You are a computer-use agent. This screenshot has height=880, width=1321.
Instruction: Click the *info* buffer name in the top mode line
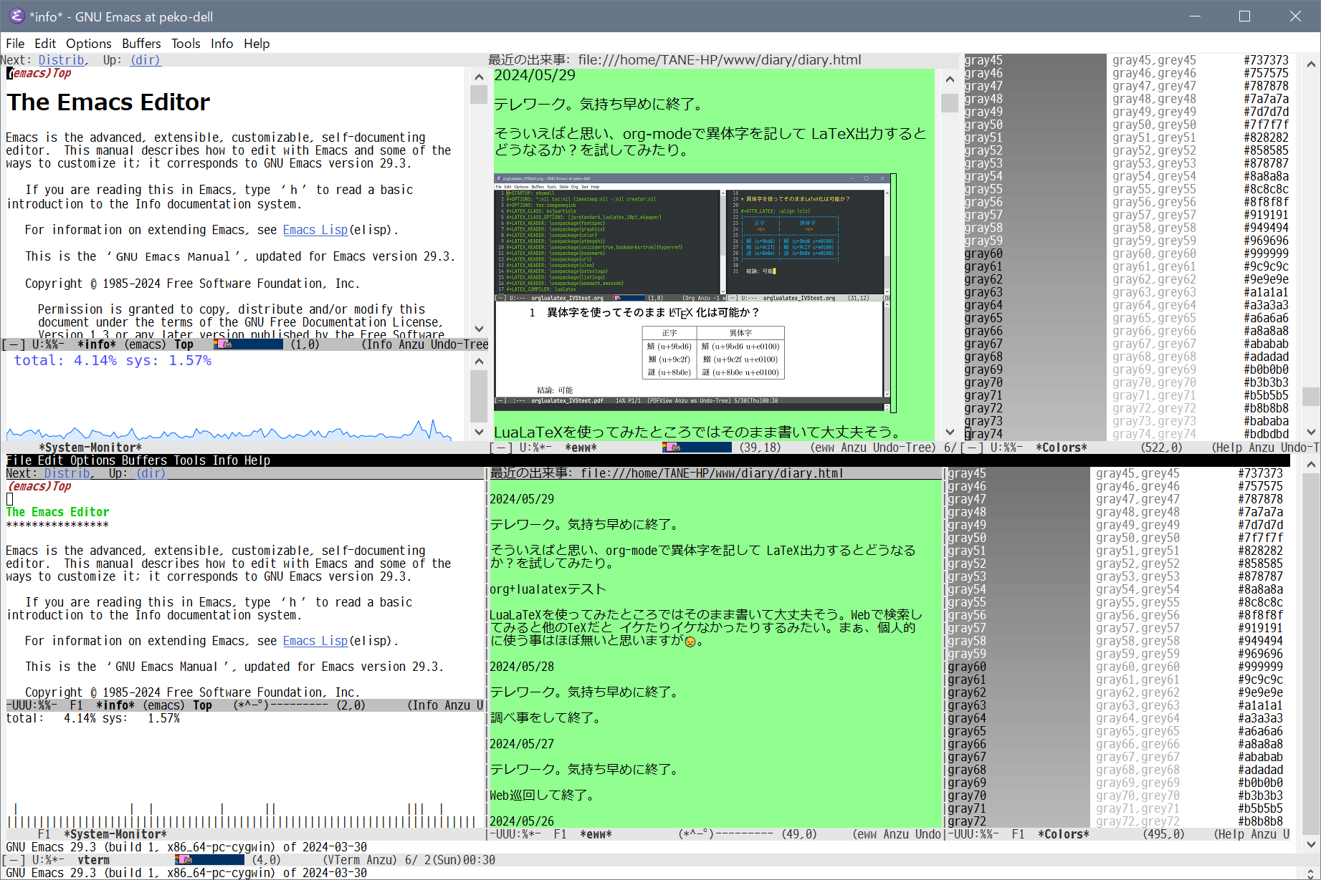click(97, 344)
